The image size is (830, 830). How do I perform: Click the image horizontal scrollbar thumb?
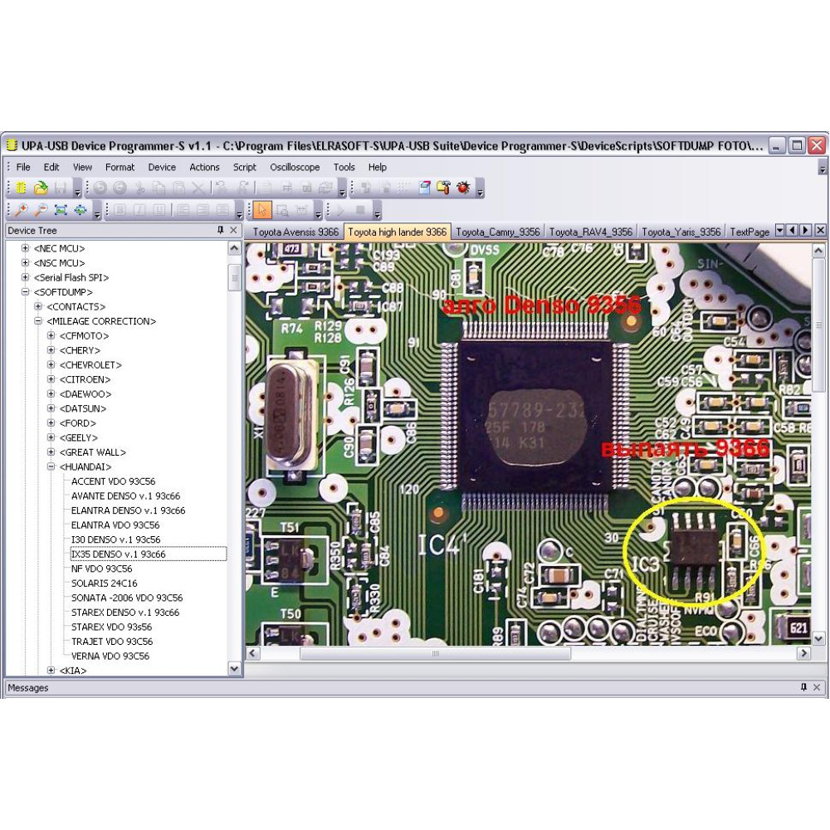(435, 653)
